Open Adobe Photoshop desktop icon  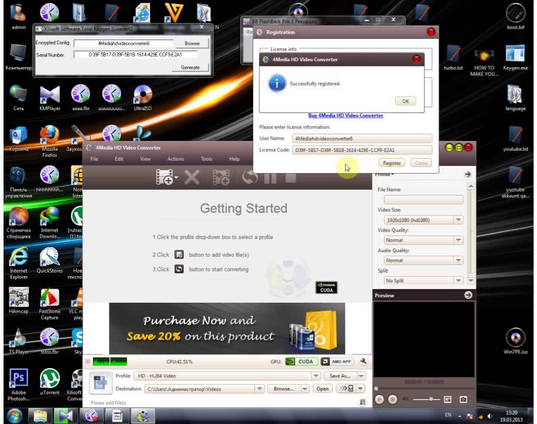pyautogui.click(x=18, y=385)
